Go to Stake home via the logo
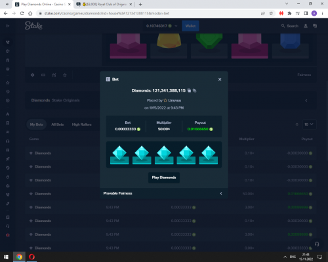The width and height of the screenshot is (328, 262). click(x=33, y=26)
